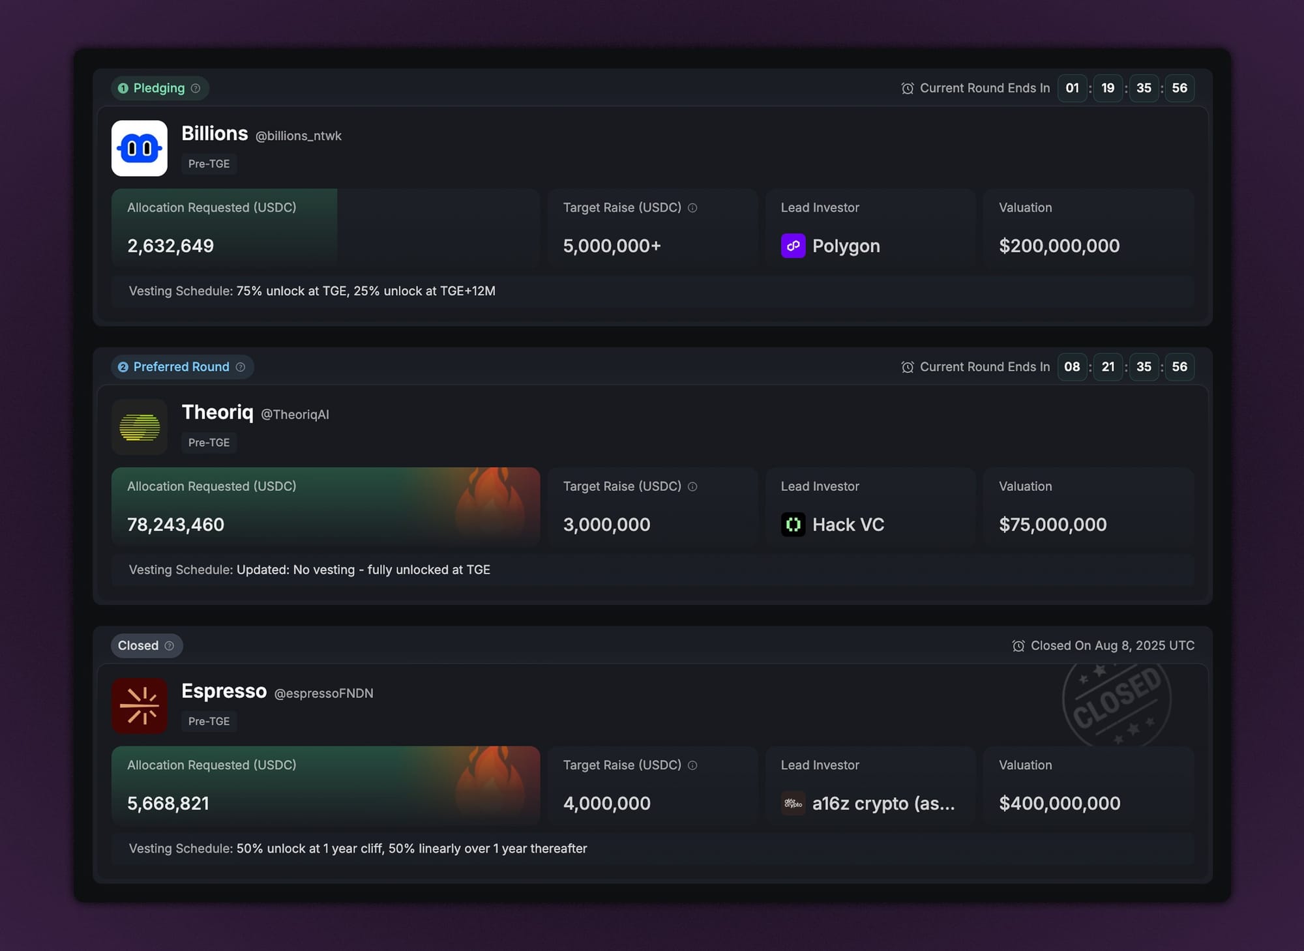Viewport: 1304px width, 951px height.
Task: Click Current Round Ends In label for Theoriq
Action: (985, 367)
